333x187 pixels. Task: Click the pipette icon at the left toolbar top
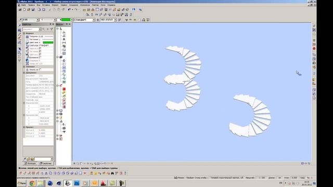tap(19, 25)
